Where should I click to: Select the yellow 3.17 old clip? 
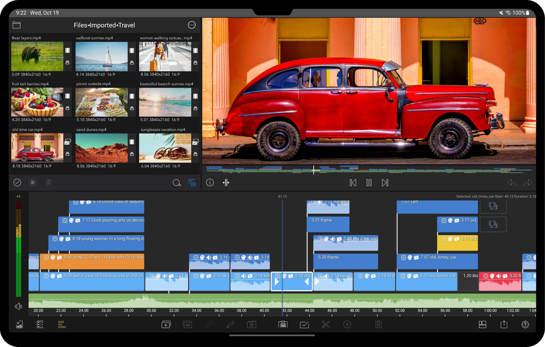(457, 243)
